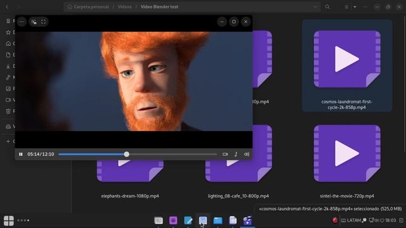Click the 18:03 clock
The width and height of the screenshot is (406, 228).
click(391, 220)
